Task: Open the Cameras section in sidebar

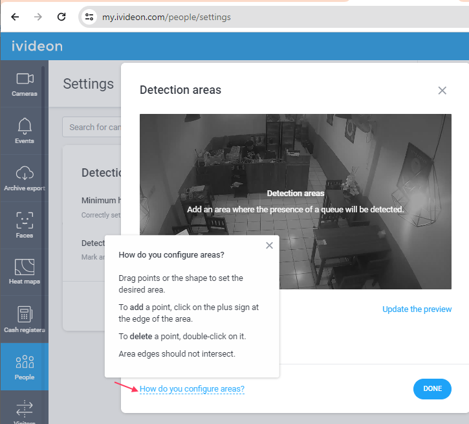Action: (x=25, y=84)
